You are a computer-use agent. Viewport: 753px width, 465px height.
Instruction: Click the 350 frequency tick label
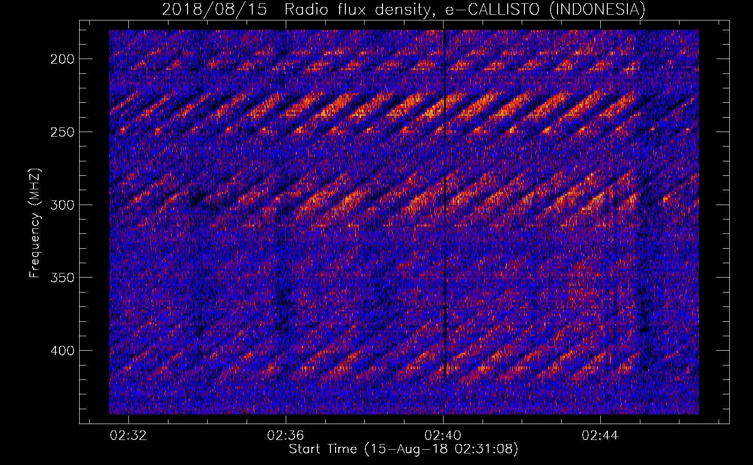click(x=62, y=278)
